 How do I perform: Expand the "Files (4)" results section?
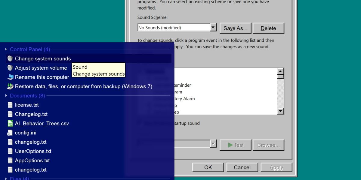tap(6, 178)
